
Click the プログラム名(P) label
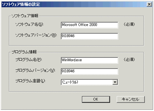(29, 60)
